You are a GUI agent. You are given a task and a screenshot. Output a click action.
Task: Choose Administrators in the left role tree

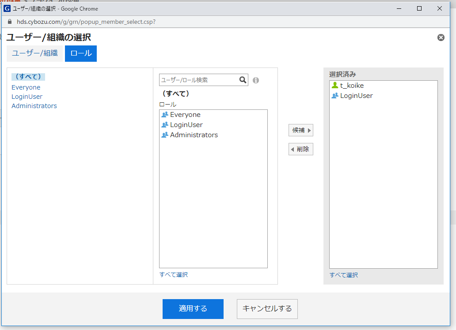(x=34, y=106)
